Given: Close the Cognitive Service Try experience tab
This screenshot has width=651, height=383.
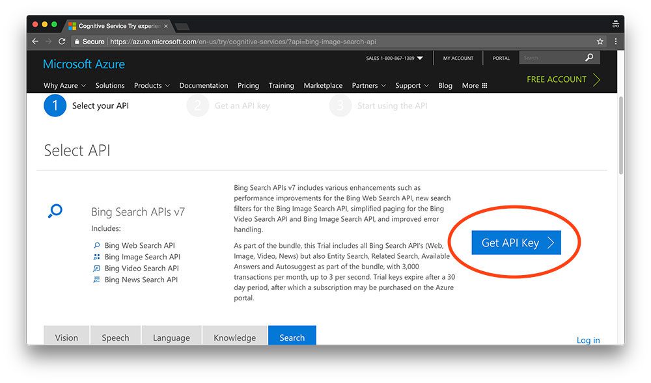Looking at the screenshot, I should (165, 26).
